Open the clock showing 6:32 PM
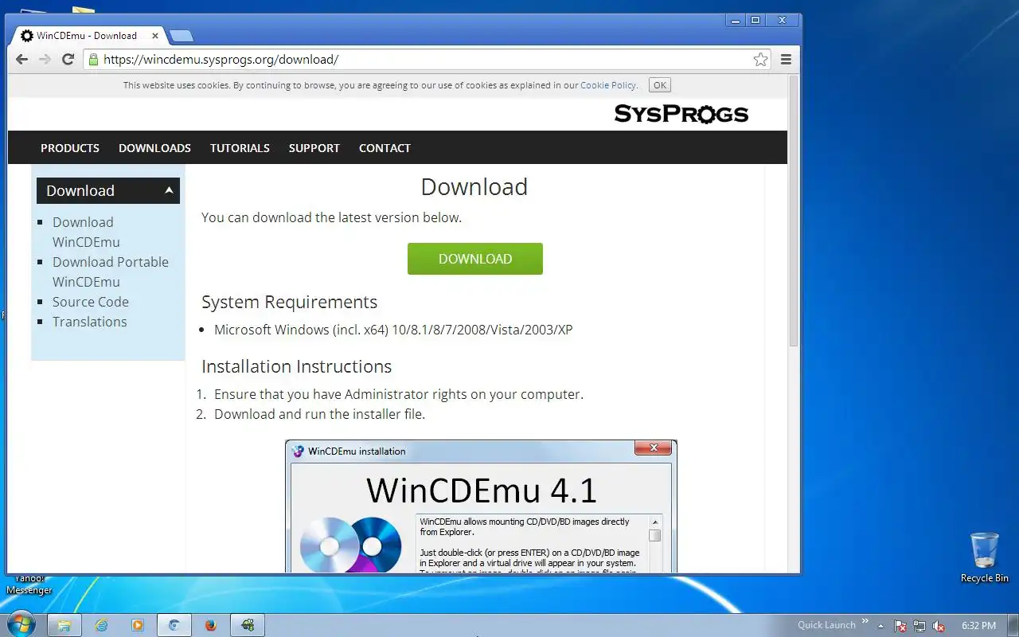This screenshot has height=637, width=1019. point(978,626)
